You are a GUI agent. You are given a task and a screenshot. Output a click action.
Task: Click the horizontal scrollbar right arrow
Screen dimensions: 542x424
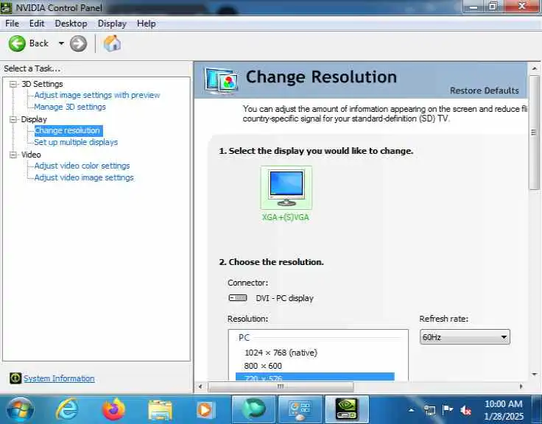point(521,386)
